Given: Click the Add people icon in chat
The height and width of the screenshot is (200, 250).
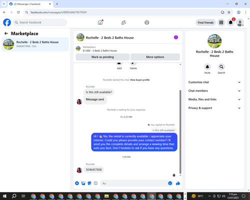Looking at the screenshot, I should (x=119, y=63).
